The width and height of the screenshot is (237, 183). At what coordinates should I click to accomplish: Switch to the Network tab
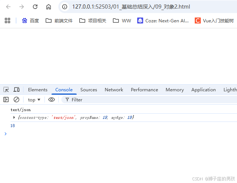pyautogui.click(x=114, y=90)
